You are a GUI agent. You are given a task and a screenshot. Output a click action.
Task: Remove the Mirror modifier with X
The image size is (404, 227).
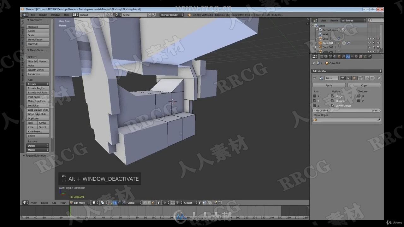pyautogui.click(x=379, y=78)
